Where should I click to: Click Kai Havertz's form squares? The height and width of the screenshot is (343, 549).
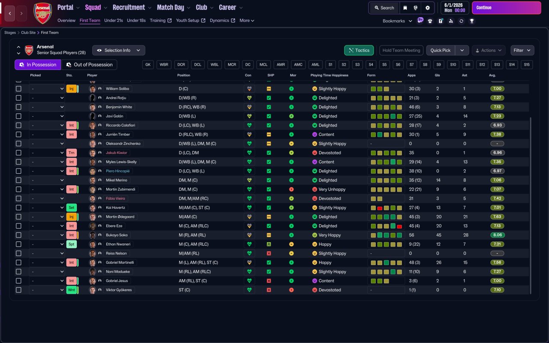click(x=386, y=208)
